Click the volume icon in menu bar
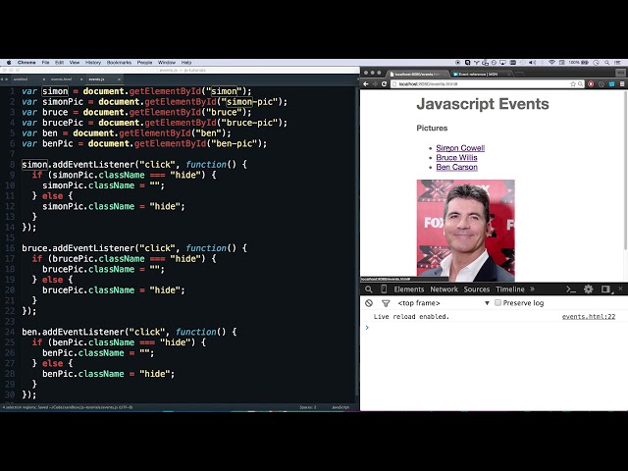The height and width of the screenshot is (471, 628). click(532, 63)
